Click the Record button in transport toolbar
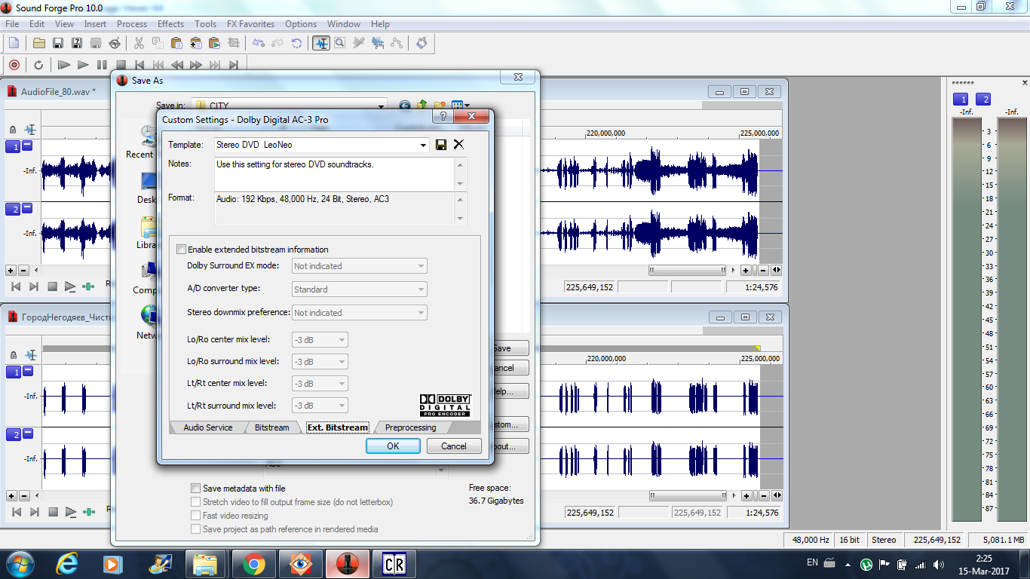Viewport: 1030px width, 579px height. (x=14, y=65)
